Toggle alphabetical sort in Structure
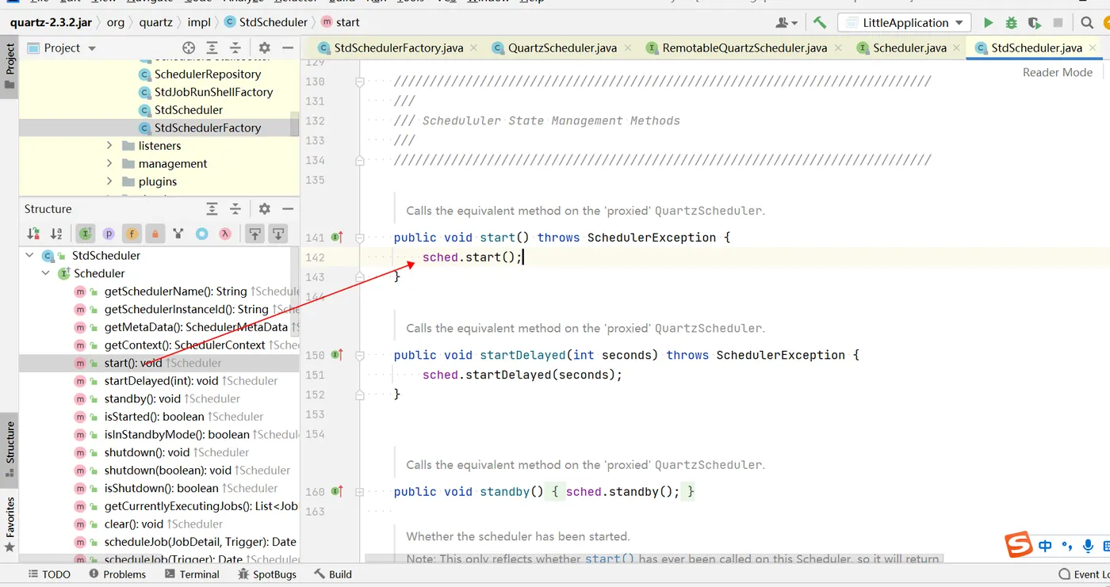 pyautogui.click(x=56, y=234)
